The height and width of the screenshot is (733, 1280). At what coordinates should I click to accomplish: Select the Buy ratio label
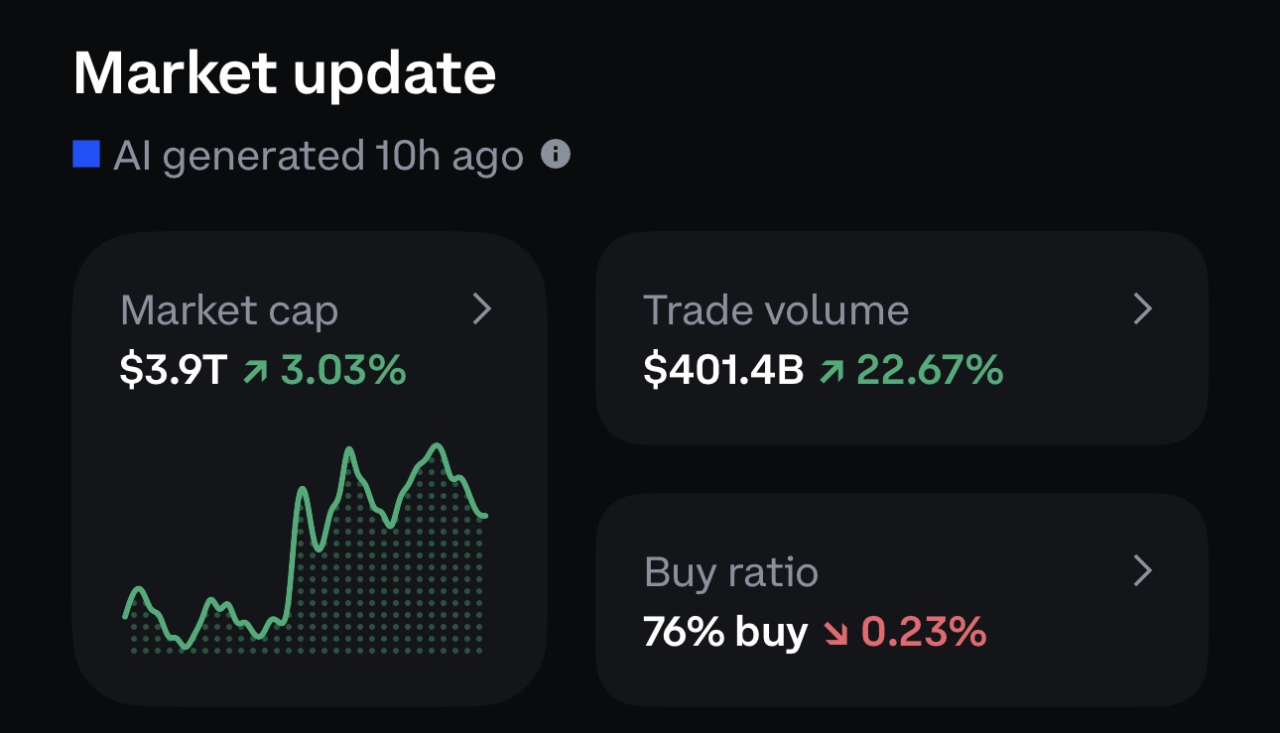[731, 572]
